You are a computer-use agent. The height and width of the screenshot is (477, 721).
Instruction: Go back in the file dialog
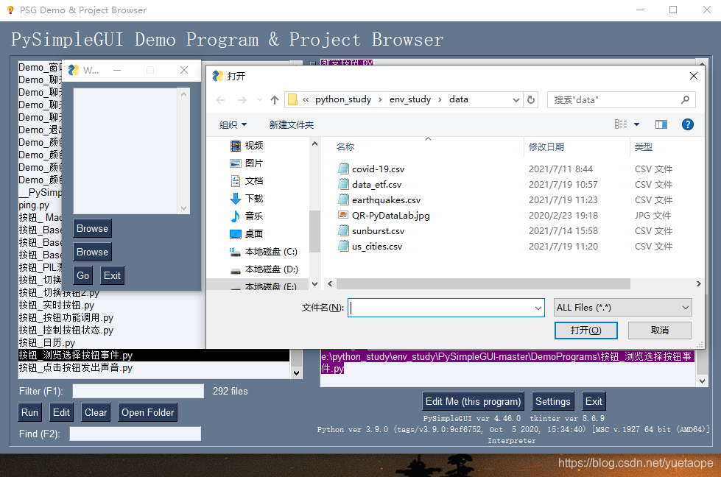point(221,99)
